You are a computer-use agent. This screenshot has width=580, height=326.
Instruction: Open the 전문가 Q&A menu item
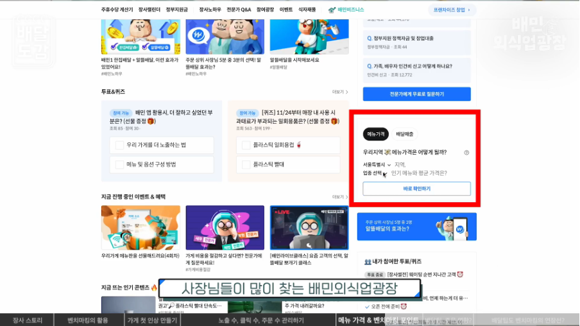click(x=239, y=10)
